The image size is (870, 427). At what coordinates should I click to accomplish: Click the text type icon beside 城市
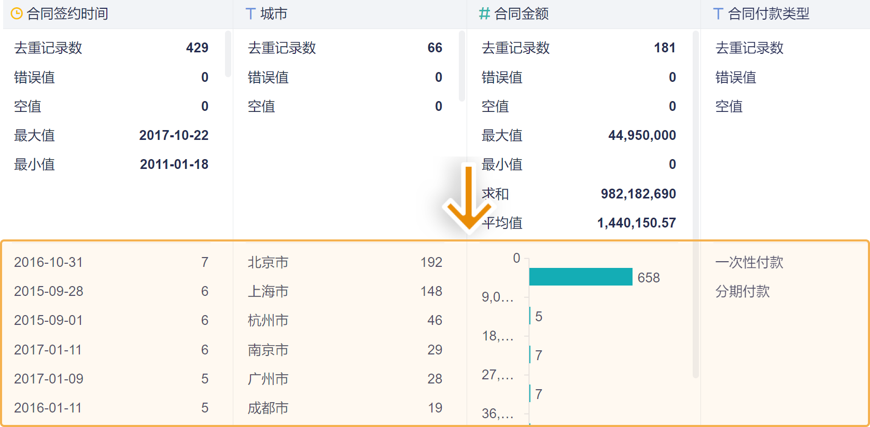click(x=250, y=14)
